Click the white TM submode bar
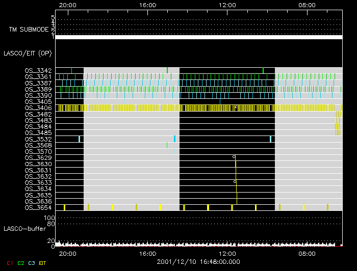The width and height of the screenshot is (357, 271). 198,37
